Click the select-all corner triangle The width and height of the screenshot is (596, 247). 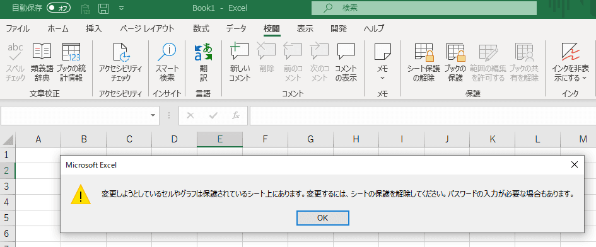click(x=8, y=139)
